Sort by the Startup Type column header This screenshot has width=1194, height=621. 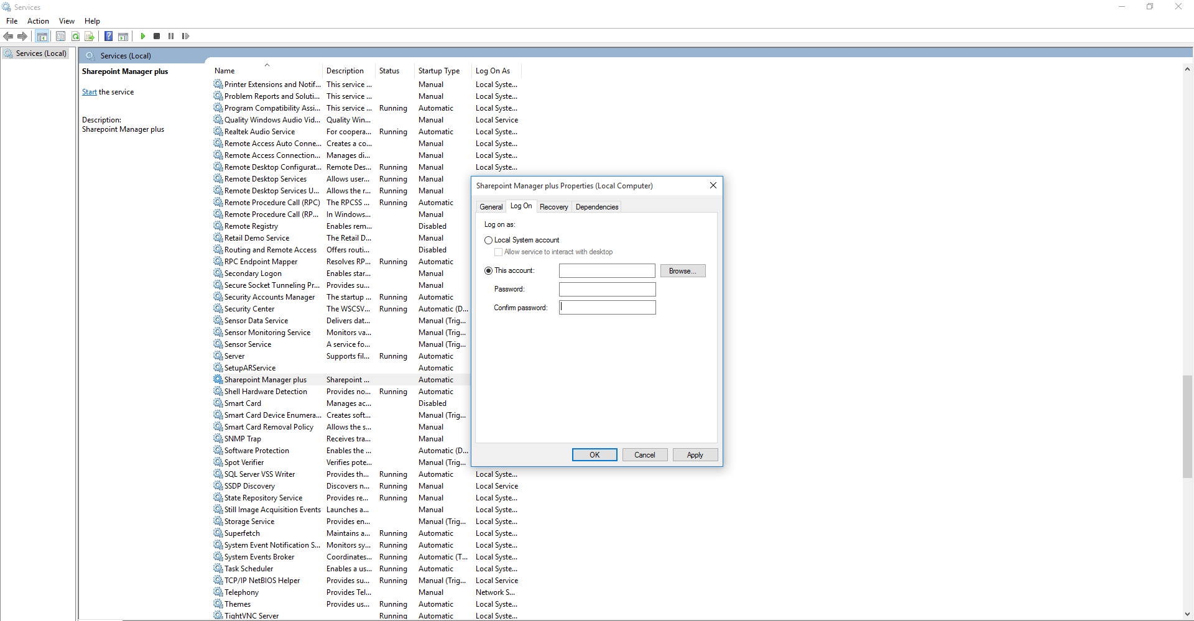point(443,71)
